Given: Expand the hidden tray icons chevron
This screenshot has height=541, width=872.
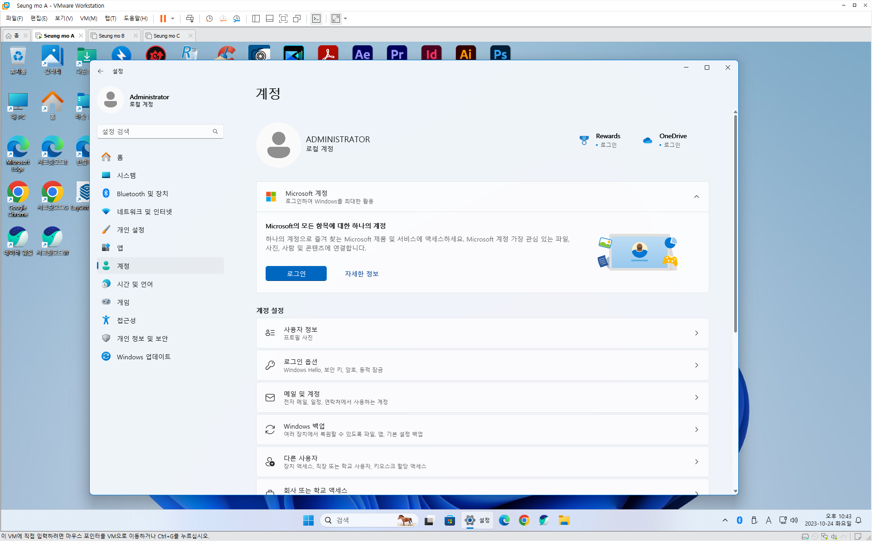Looking at the screenshot, I should (725, 520).
